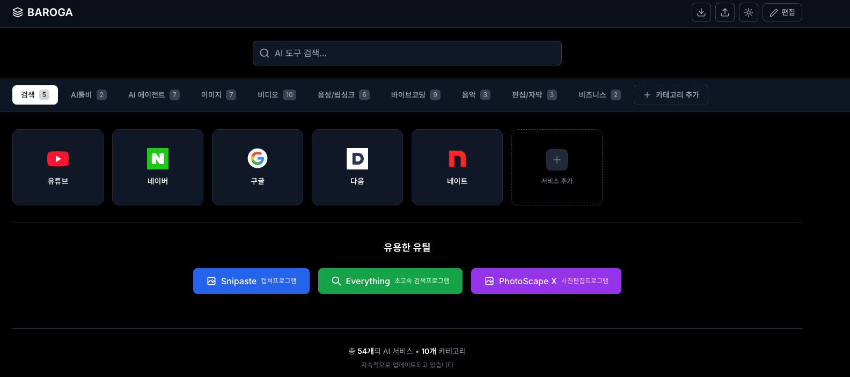Select the 편집/자막 tab
The image size is (850, 377).
pos(534,95)
